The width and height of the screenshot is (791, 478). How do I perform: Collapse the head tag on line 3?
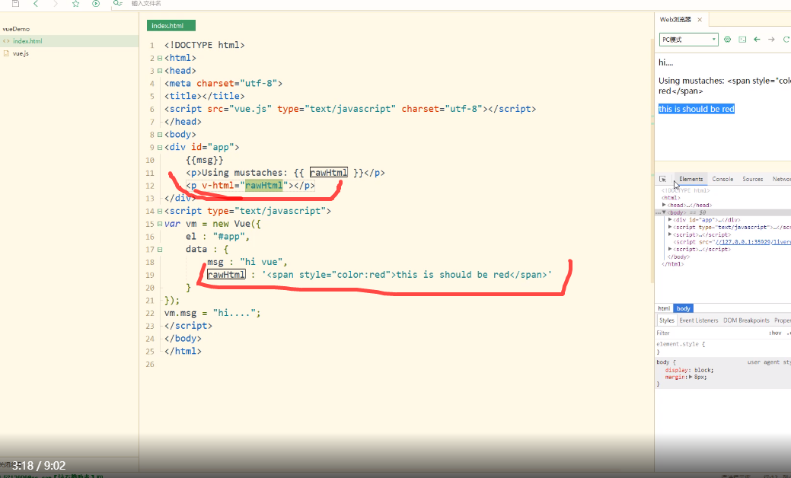click(x=160, y=71)
